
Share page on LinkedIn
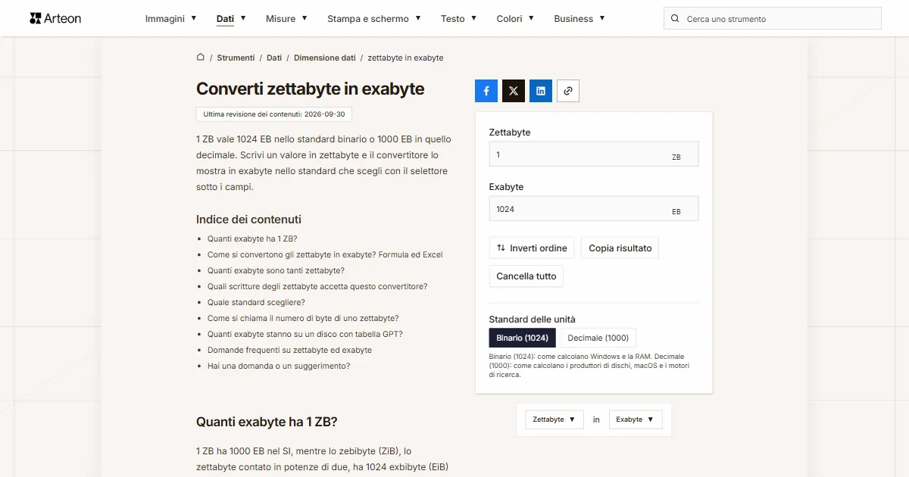tap(541, 91)
